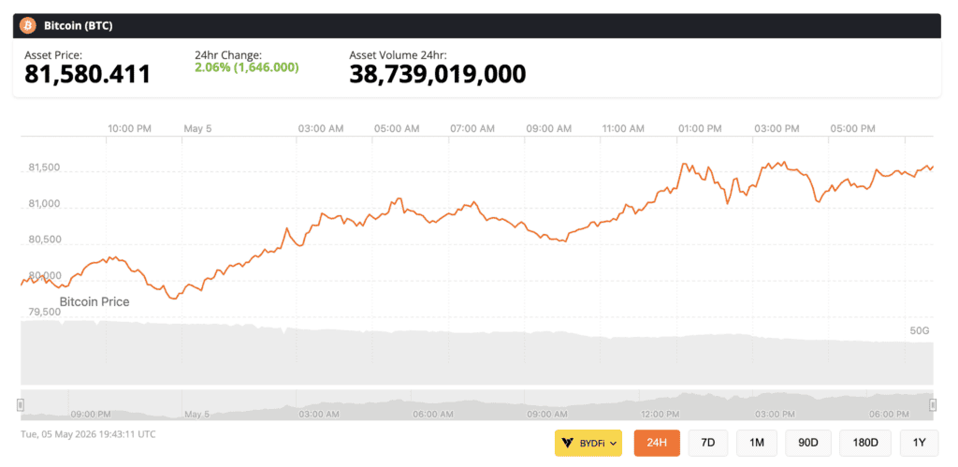Click the navigator 06:00 AM label

432,414
